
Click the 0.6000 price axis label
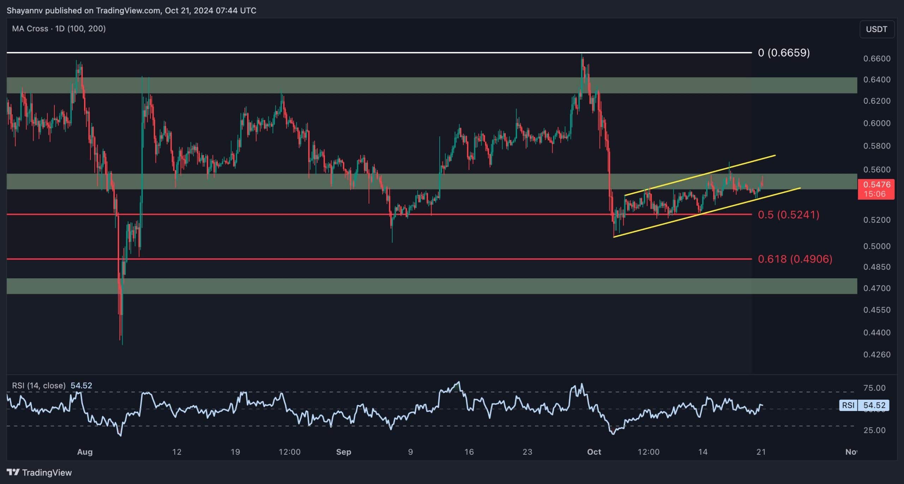(877, 123)
